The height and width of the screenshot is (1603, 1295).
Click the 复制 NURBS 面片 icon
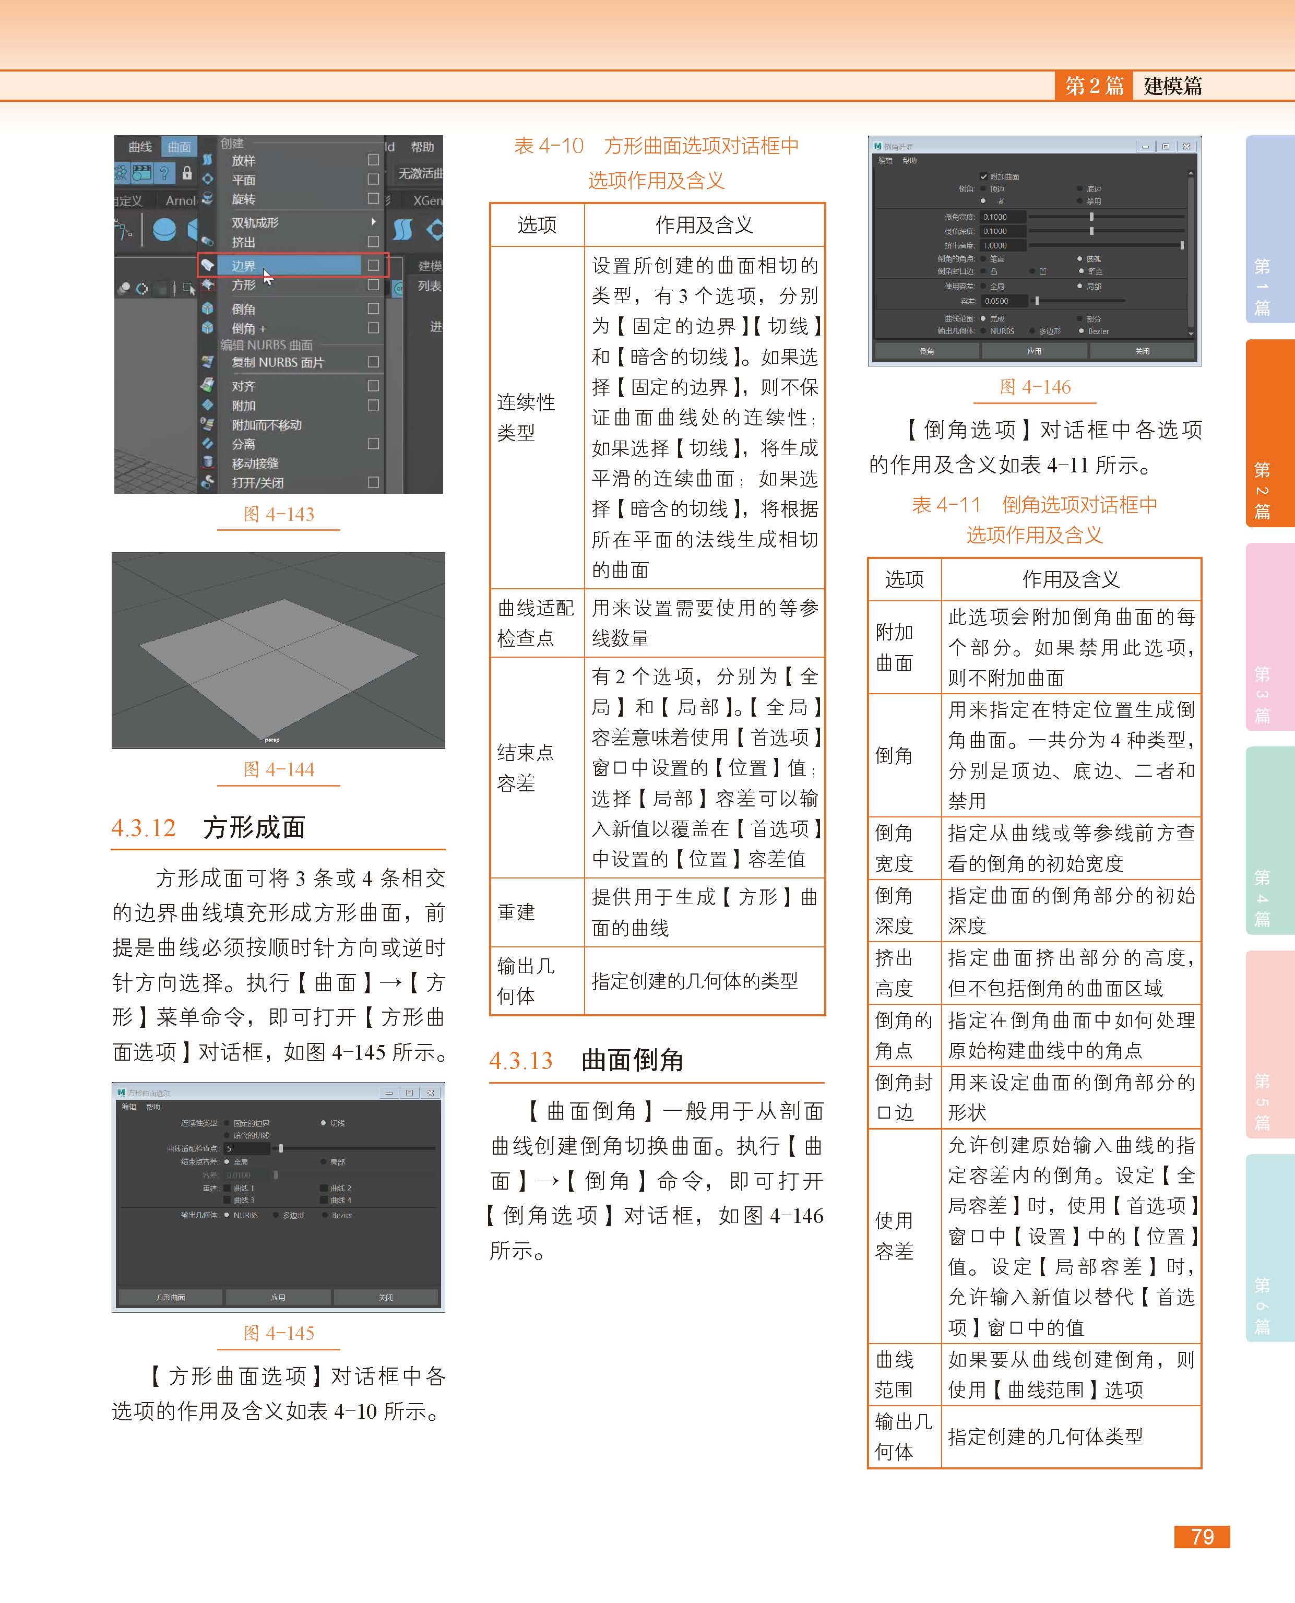(x=207, y=363)
